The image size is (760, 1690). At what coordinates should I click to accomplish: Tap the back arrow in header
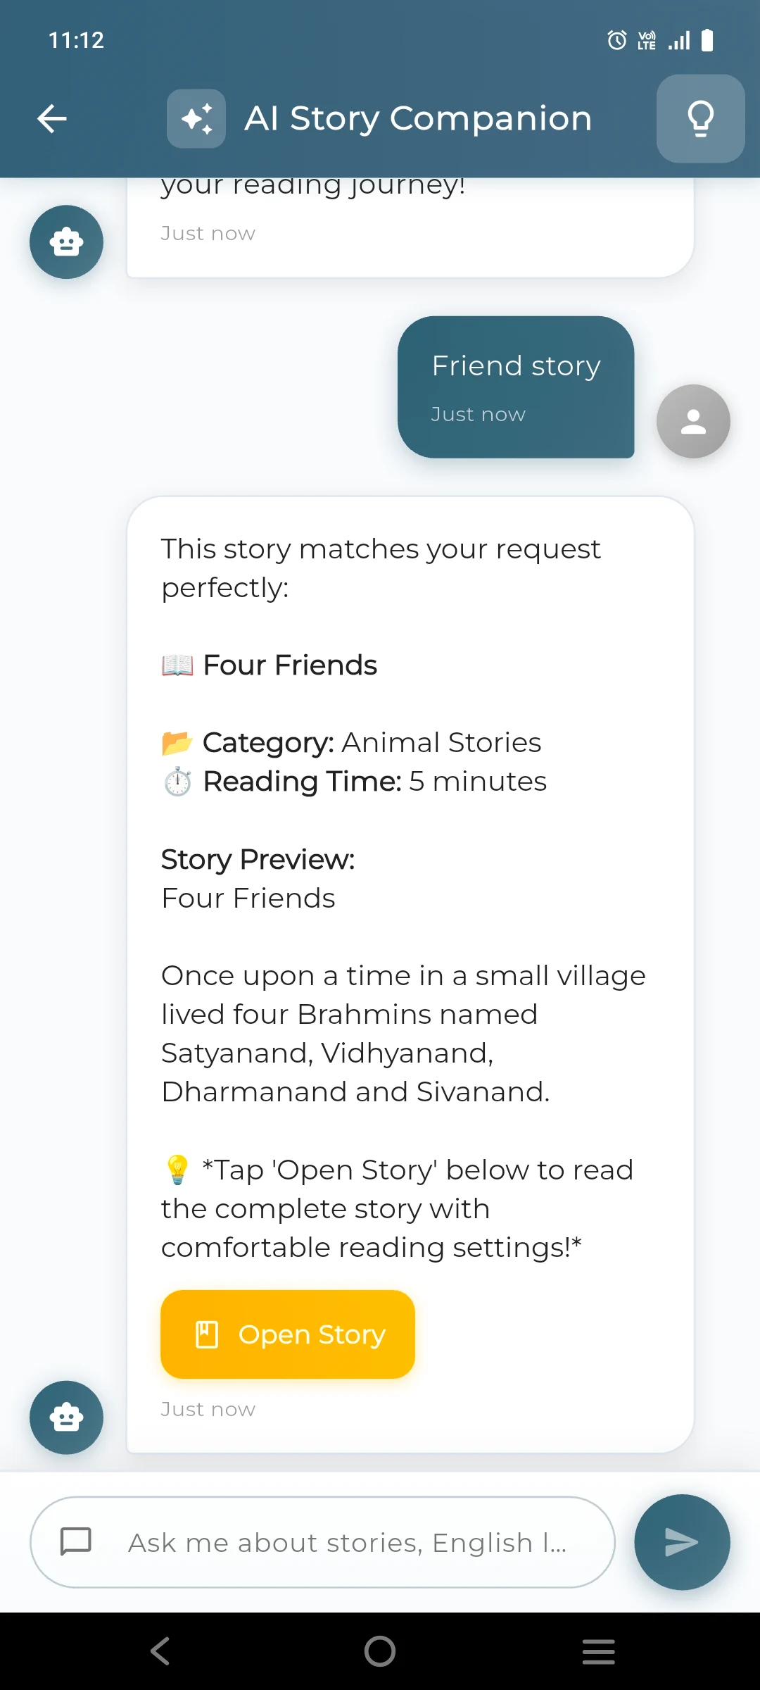point(52,118)
